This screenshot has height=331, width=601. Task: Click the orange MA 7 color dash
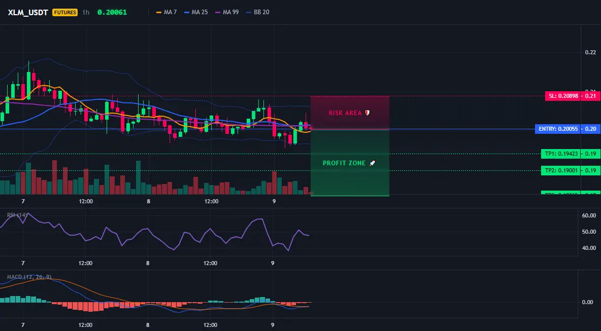click(159, 12)
